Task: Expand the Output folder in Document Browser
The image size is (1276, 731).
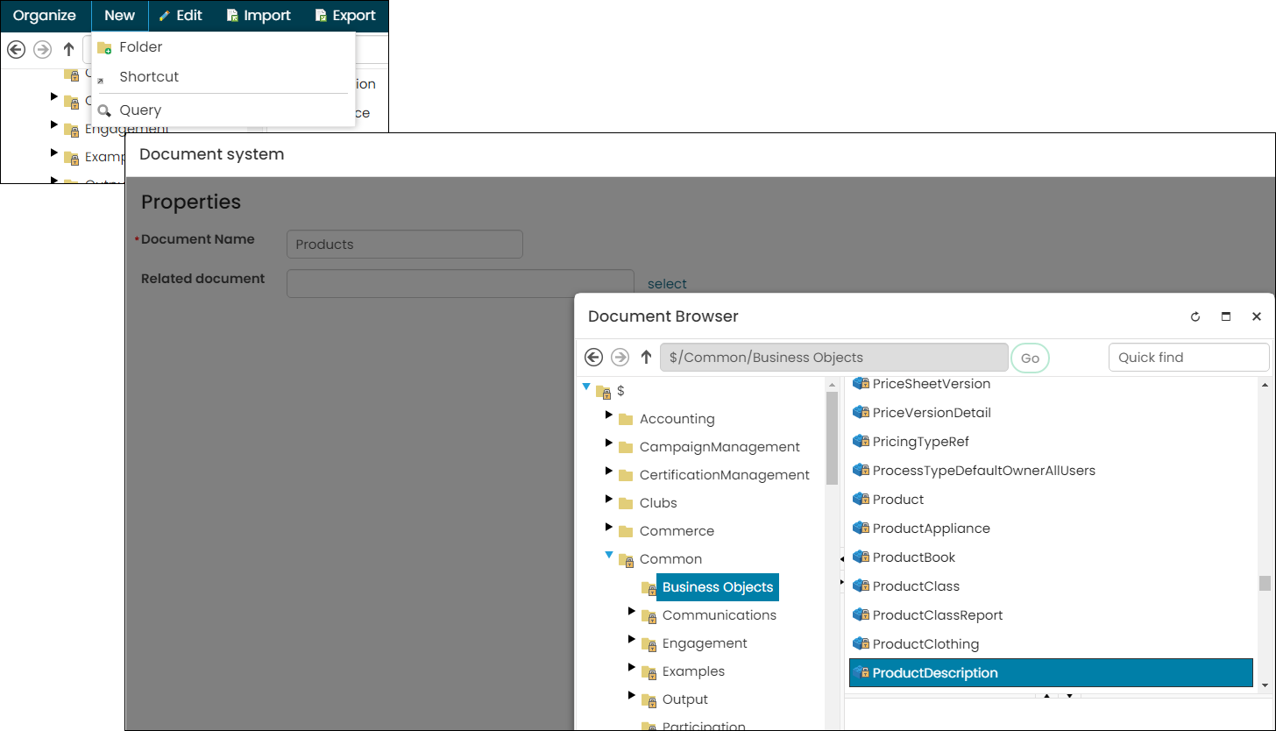Action: click(x=632, y=695)
